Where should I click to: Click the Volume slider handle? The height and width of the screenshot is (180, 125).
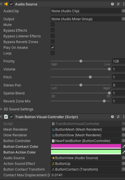(109, 69)
